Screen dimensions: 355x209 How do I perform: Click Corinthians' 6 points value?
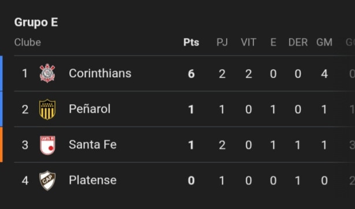pyautogui.click(x=191, y=74)
